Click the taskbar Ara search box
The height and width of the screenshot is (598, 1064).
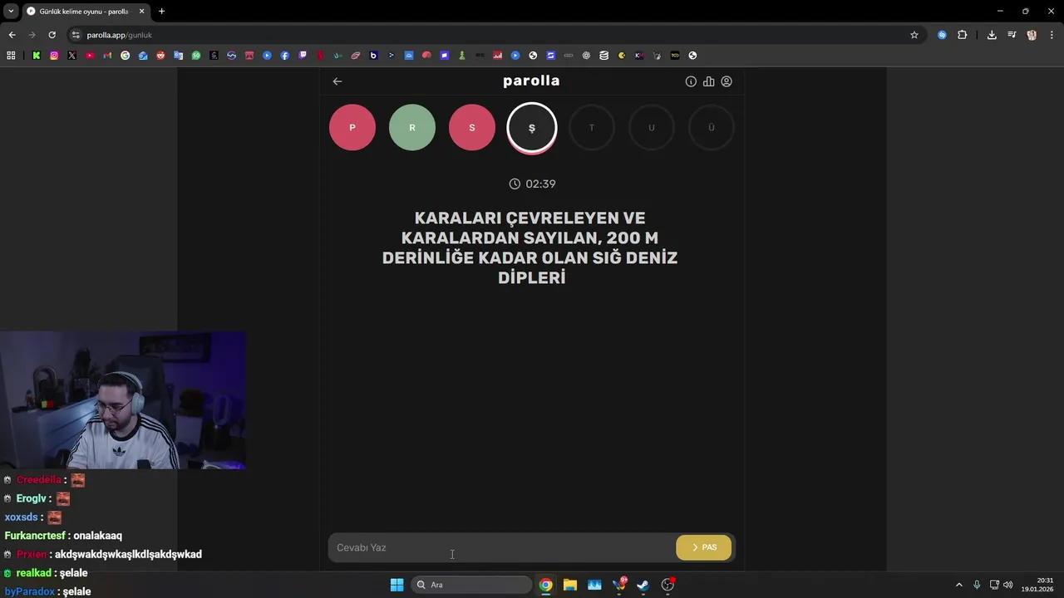(x=471, y=585)
